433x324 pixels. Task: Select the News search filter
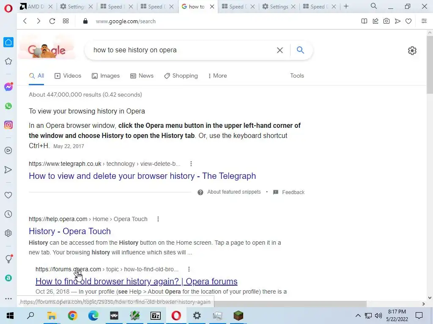tap(142, 76)
